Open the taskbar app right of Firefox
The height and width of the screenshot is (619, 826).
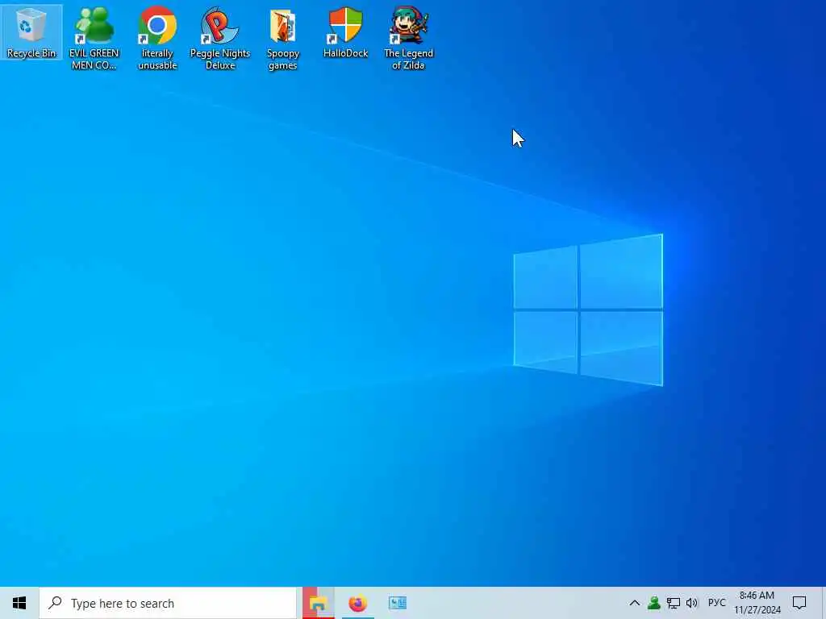397,603
